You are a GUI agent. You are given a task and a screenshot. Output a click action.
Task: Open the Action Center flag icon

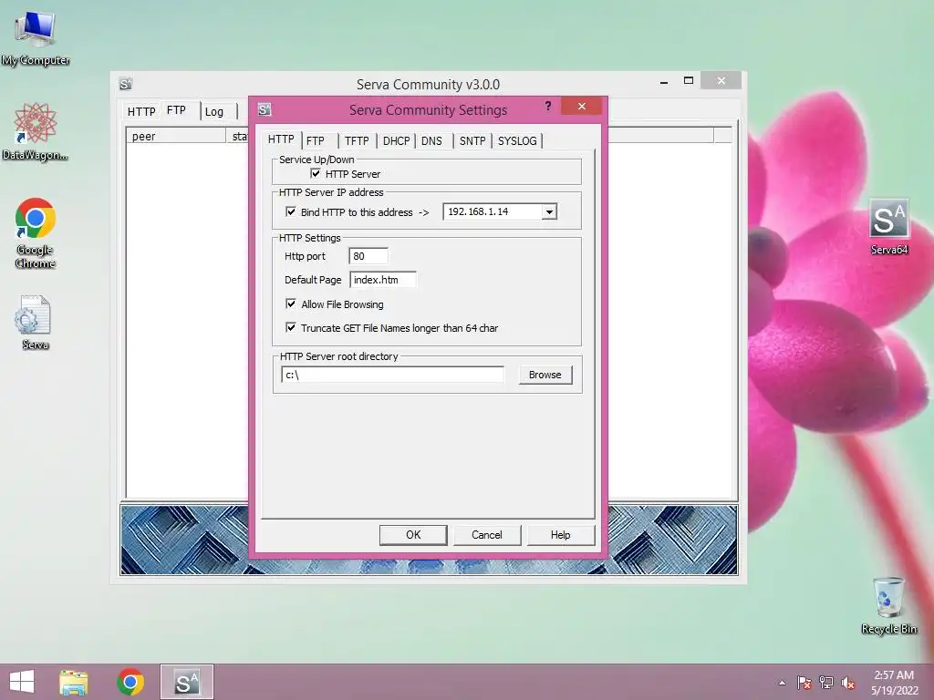804,683
